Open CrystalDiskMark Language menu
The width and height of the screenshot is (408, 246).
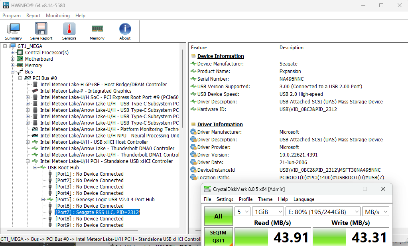(x=304, y=199)
